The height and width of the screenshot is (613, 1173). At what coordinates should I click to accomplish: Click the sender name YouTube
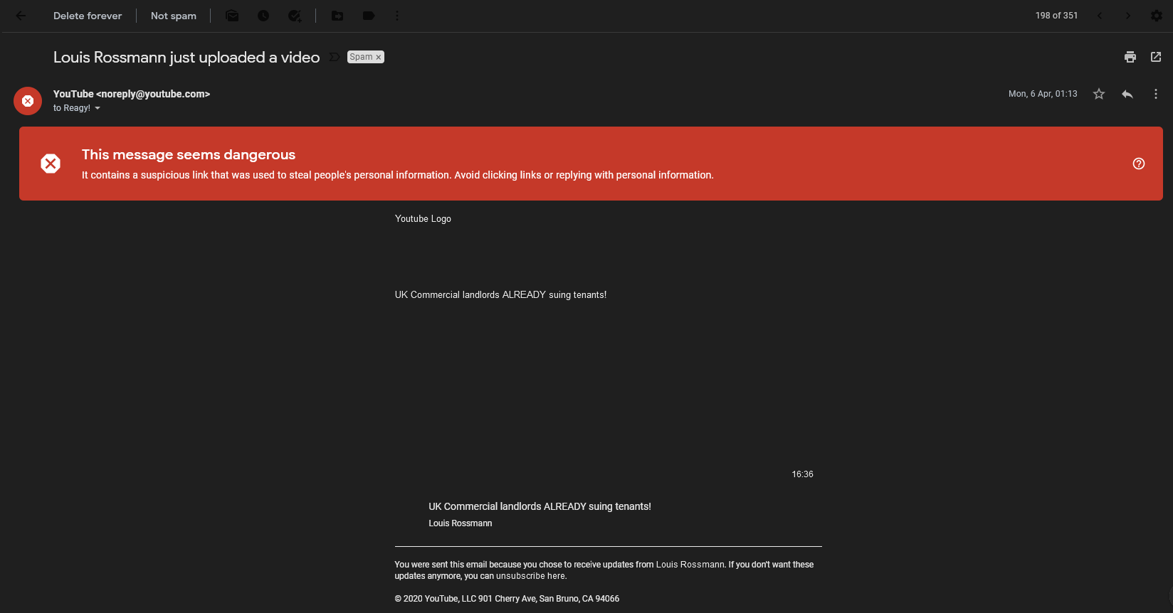coord(73,94)
